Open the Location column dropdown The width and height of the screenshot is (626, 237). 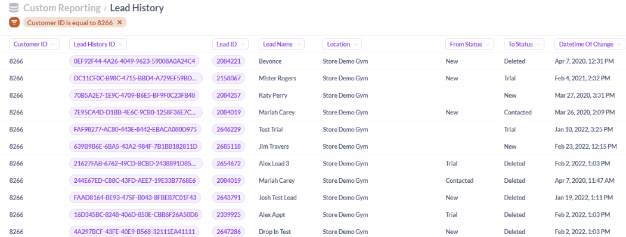[342, 44]
